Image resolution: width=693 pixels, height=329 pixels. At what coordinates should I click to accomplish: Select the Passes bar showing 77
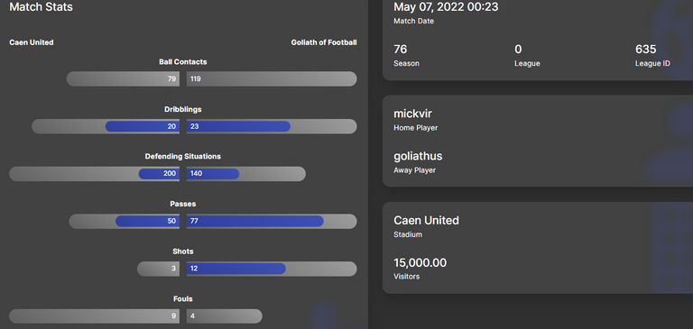pyautogui.click(x=255, y=221)
